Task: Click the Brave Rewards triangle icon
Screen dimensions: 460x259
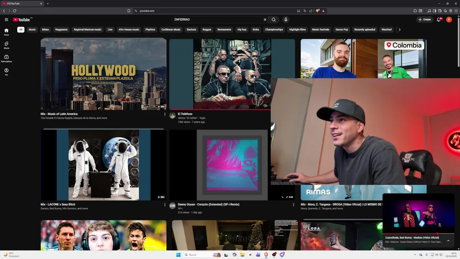Action: (323, 11)
